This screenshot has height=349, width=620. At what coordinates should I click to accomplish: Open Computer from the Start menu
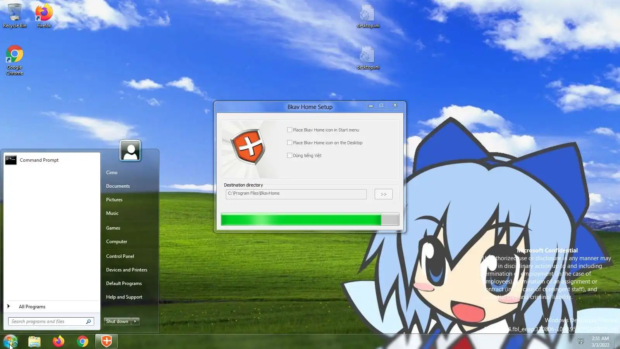117,242
